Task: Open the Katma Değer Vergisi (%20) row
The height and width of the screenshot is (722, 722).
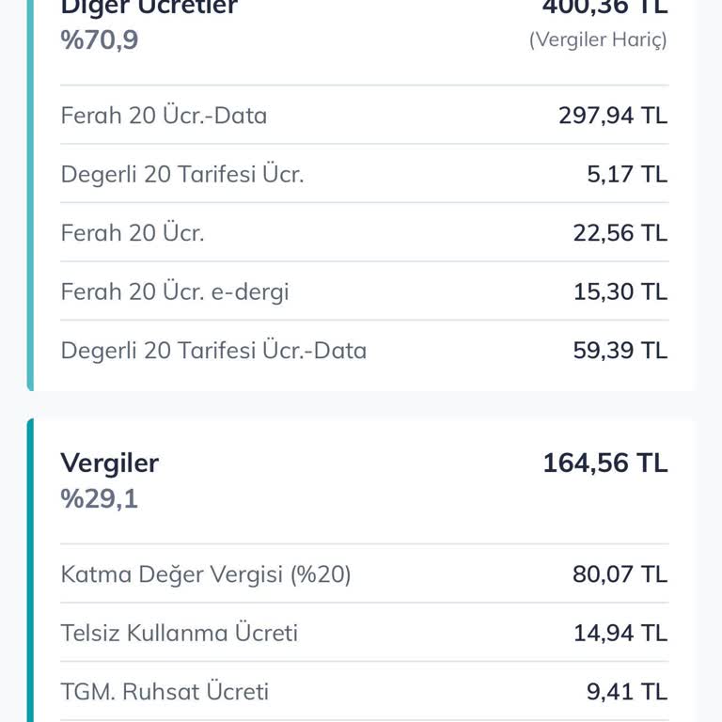Action: [205, 574]
